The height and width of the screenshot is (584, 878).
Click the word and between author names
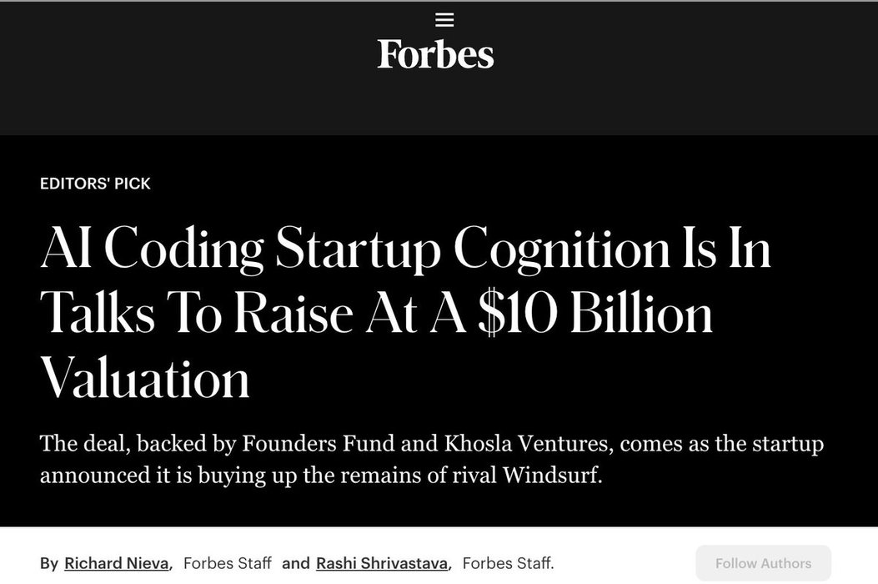[x=295, y=563]
